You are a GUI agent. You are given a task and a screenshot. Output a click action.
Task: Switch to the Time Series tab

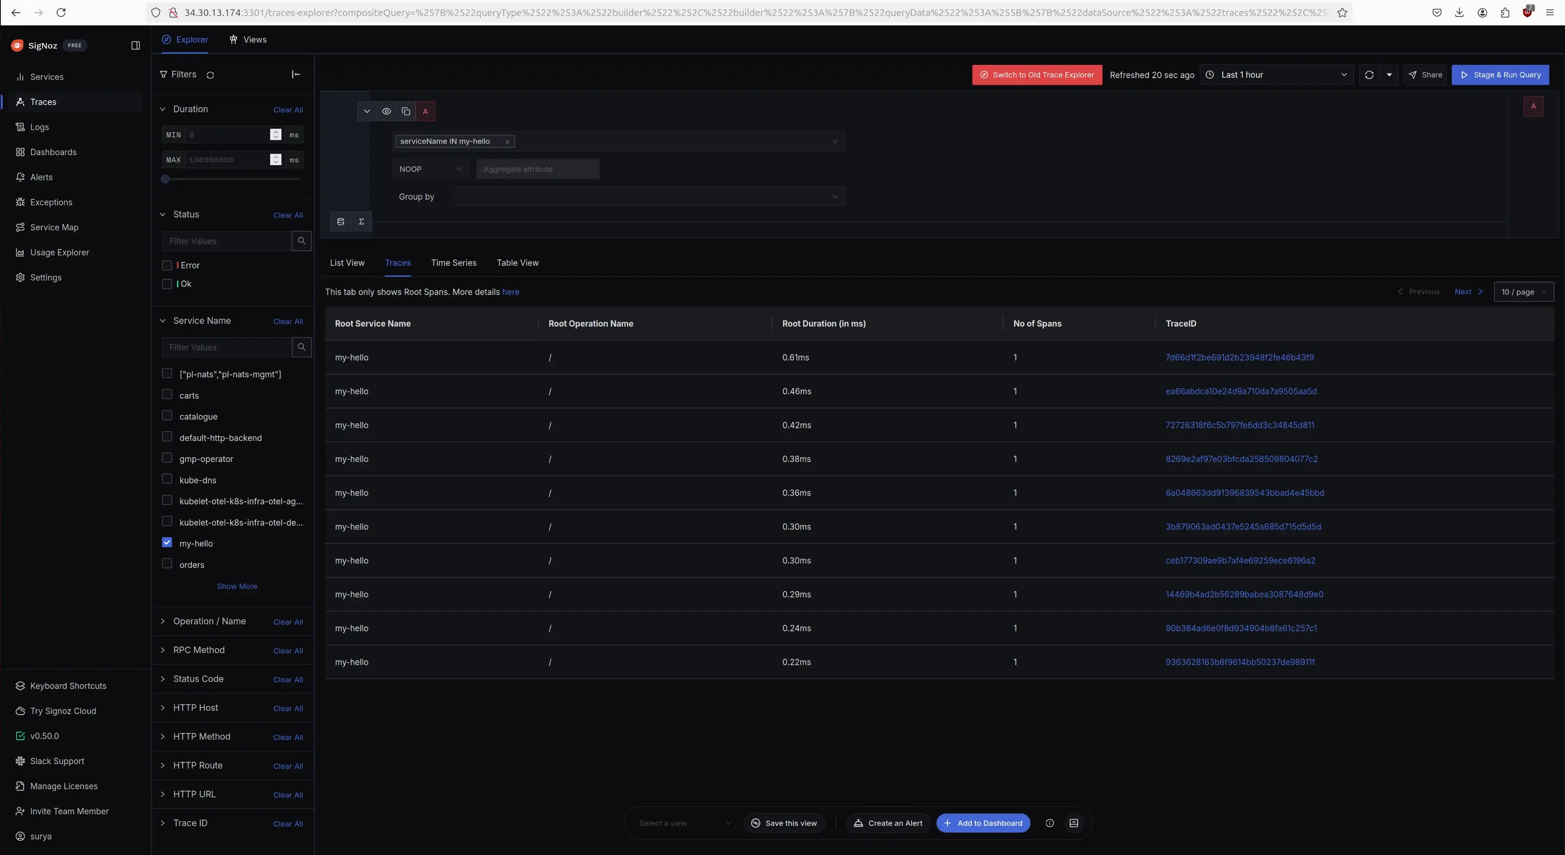click(x=453, y=263)
